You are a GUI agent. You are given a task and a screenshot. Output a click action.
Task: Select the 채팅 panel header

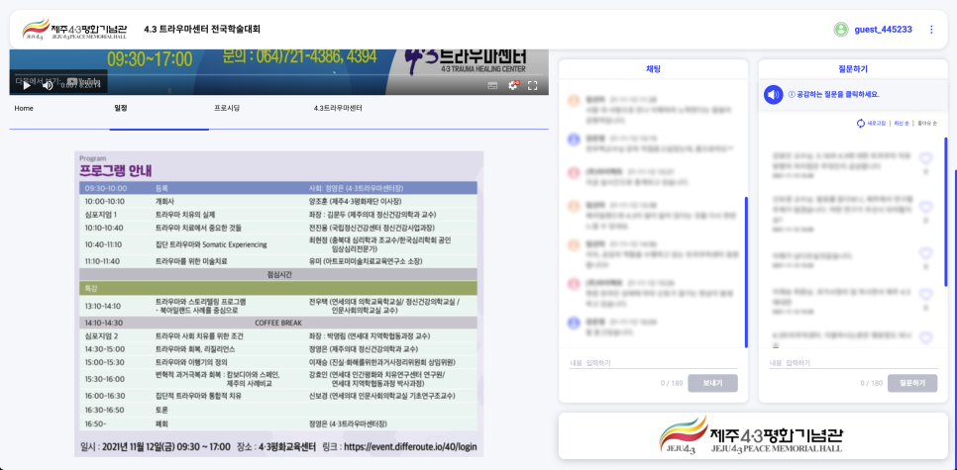click(653, 69)
